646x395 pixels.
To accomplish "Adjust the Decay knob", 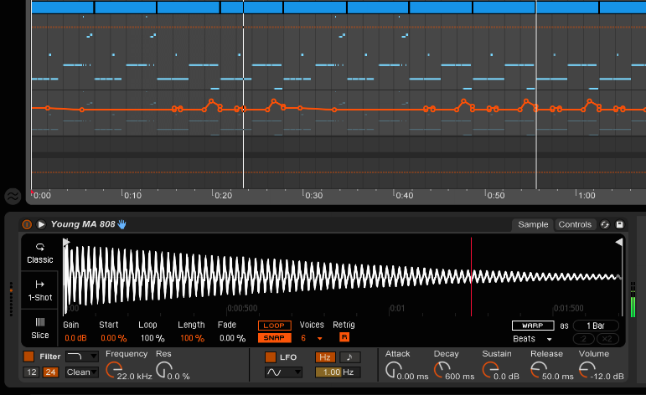I will click(442, 370).
